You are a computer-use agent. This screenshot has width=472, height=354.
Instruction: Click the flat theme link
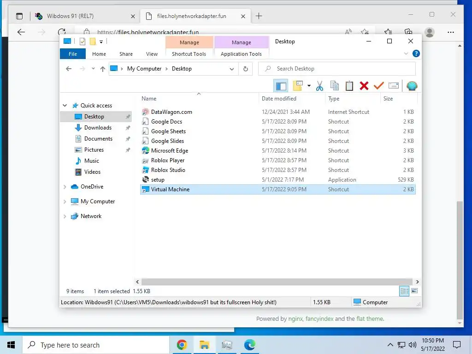(370, 319)
